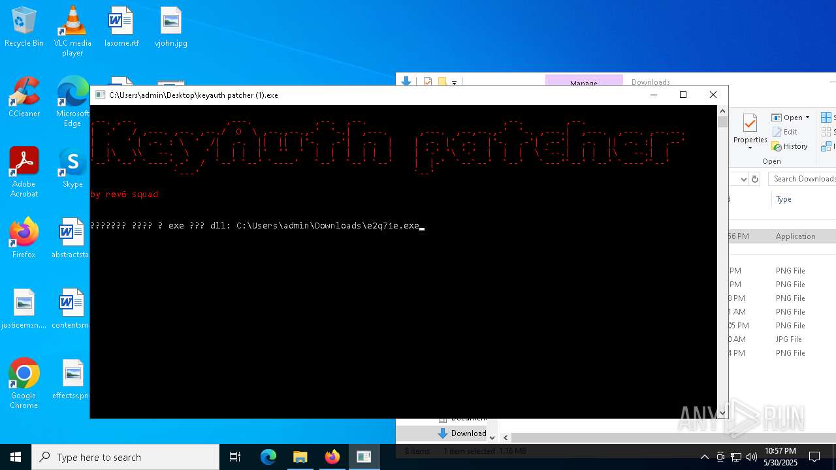Image resolution: width=836 pixels, height=470 pixels.
Task: Open the Open dropdown in Explorer ribbon
Action: (790, 117)
